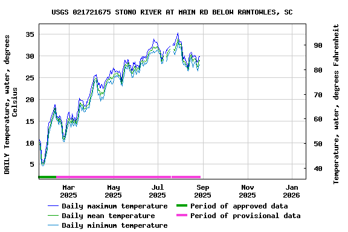Click the 60 value on the Fahrenheit axis
Screen dimensions: 348x232
[318, 119]
